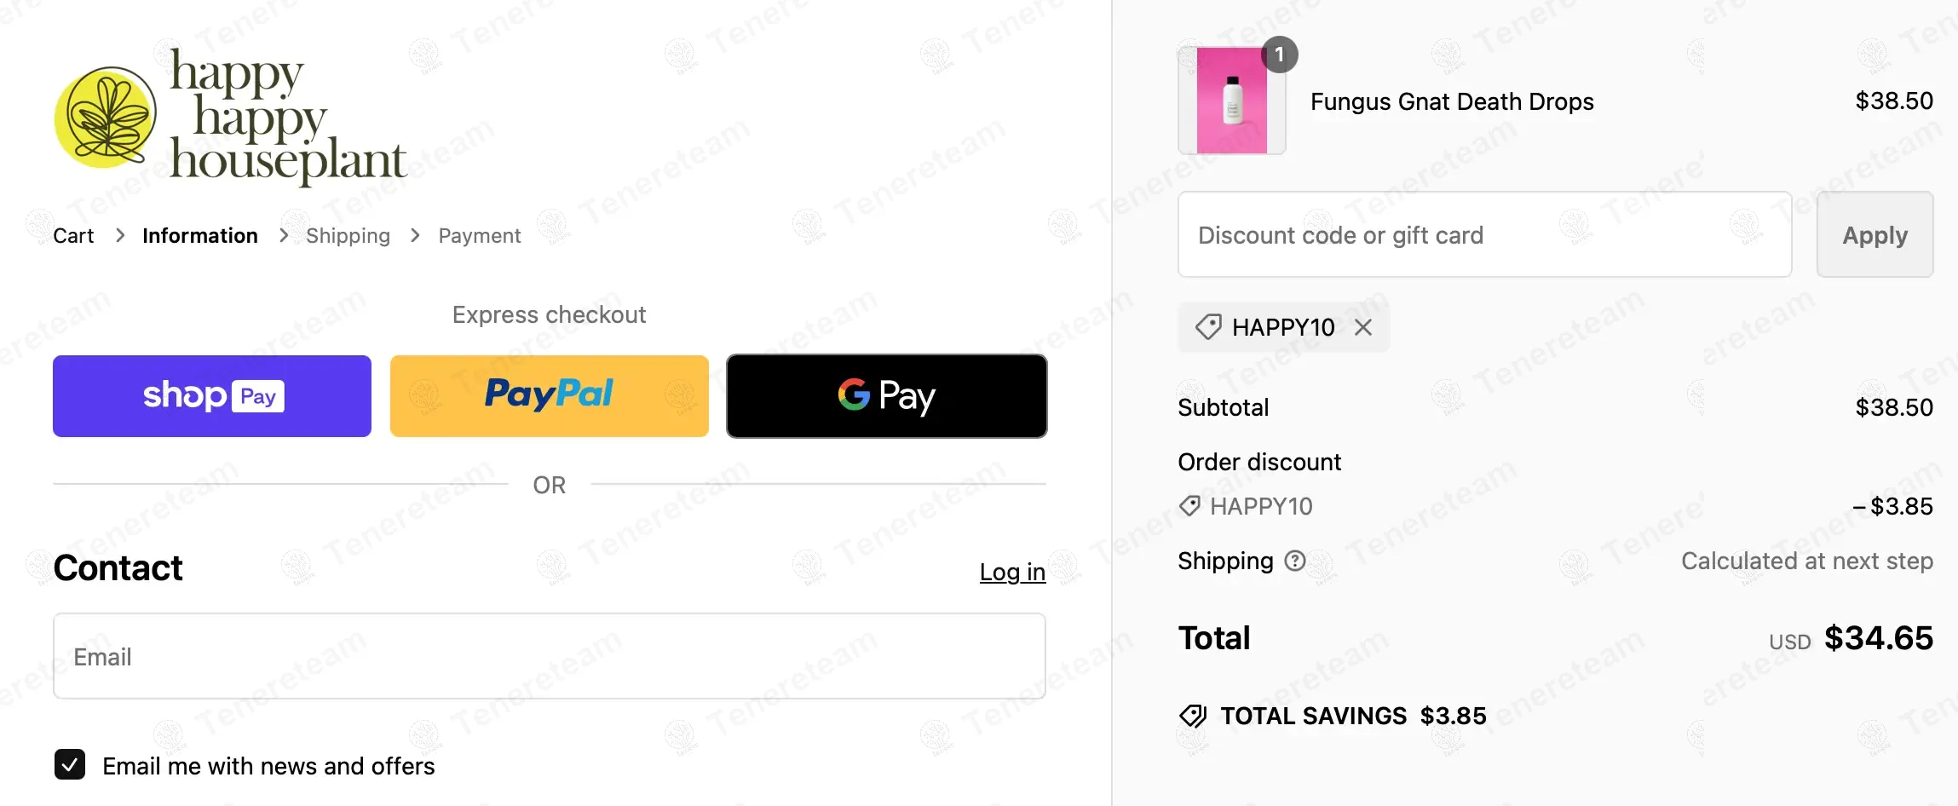This screenshot has width=1958, height=806.
Task: Select the Information breadcrumb step
Action: click(200, 236)
